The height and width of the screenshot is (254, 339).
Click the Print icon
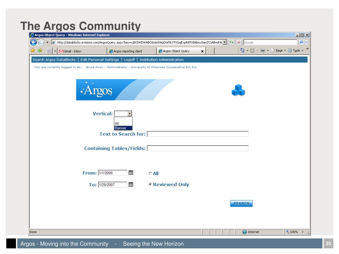(263, 51)
